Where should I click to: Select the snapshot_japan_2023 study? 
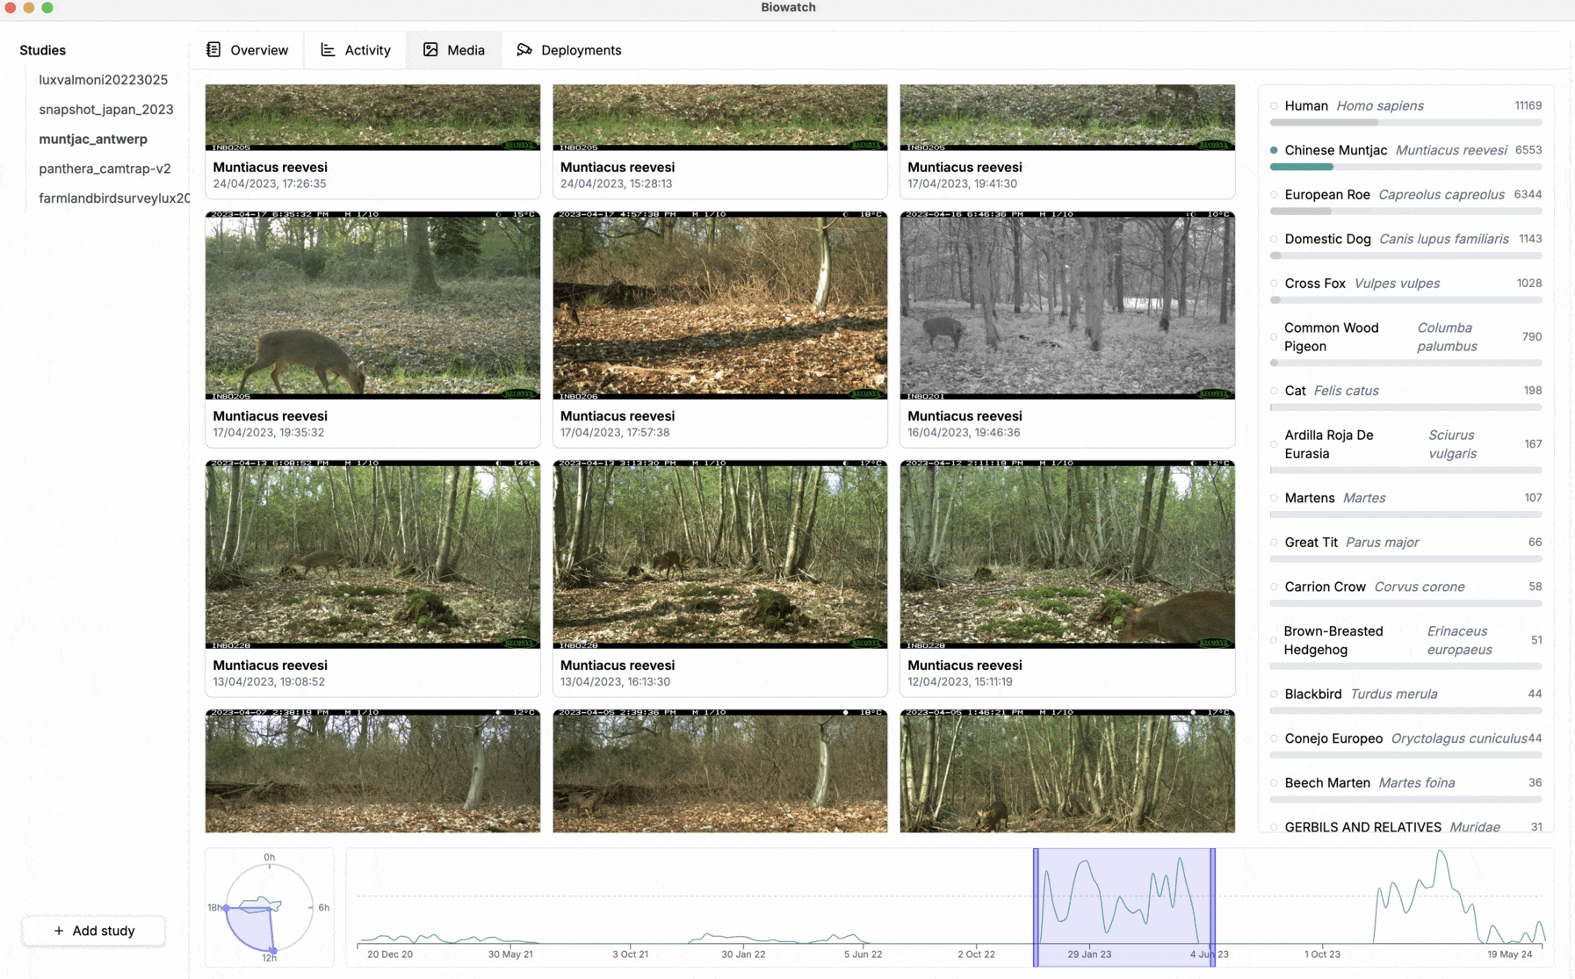click(105, 110)
